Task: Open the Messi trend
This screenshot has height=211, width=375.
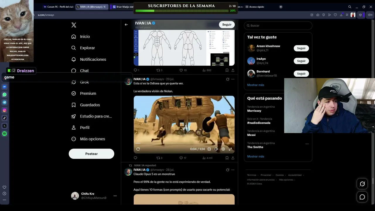Action: pos(251,135)
